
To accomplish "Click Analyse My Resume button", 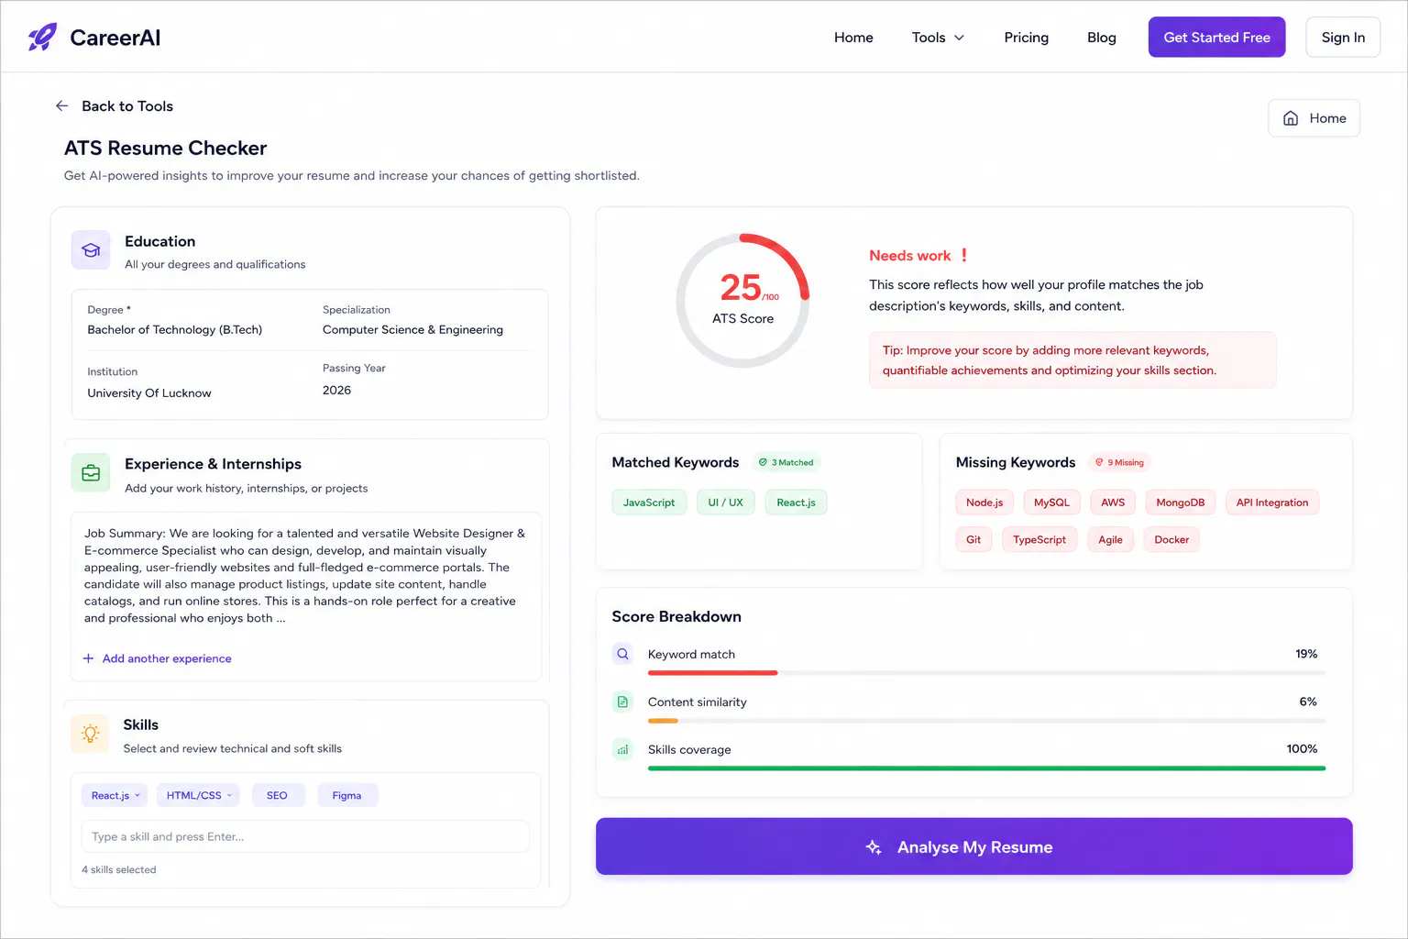I will (973, 846).
